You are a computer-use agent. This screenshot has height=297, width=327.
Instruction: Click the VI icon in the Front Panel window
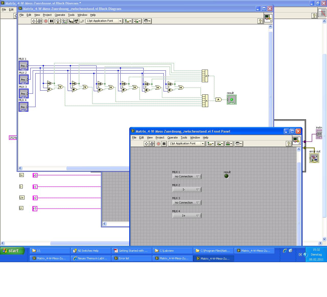click(x=296, y=141)
